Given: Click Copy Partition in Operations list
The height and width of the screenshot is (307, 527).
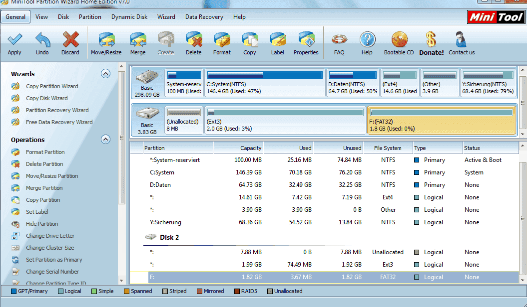Looking at the screenshot, I should point(43,200).
